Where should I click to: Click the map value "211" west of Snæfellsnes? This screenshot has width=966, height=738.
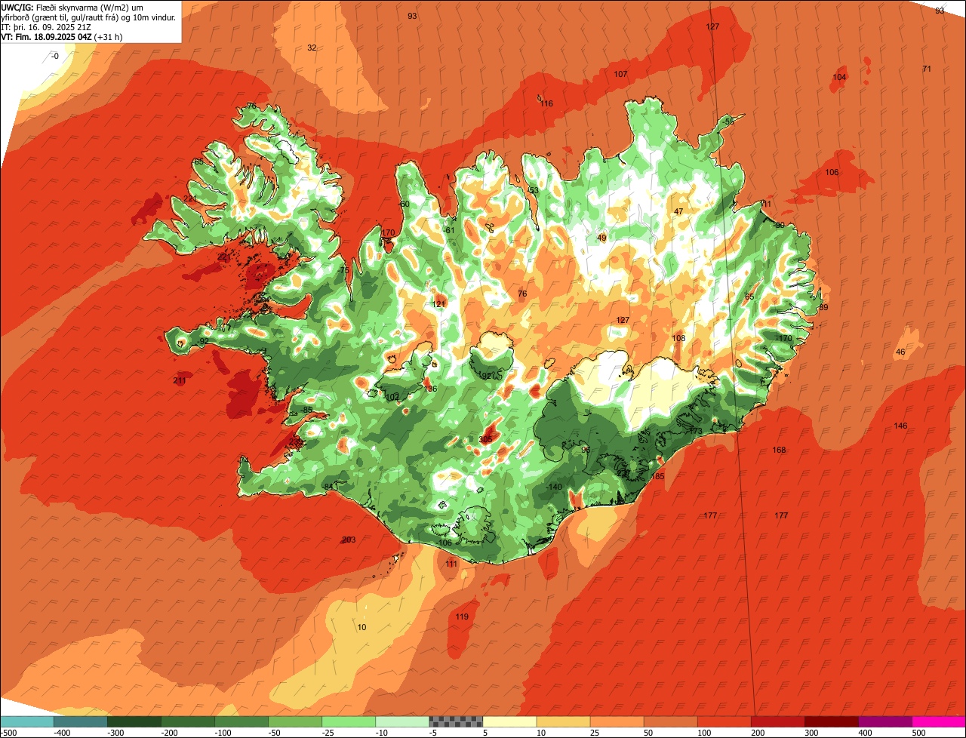pyautogui.click(x=180, y=380)
